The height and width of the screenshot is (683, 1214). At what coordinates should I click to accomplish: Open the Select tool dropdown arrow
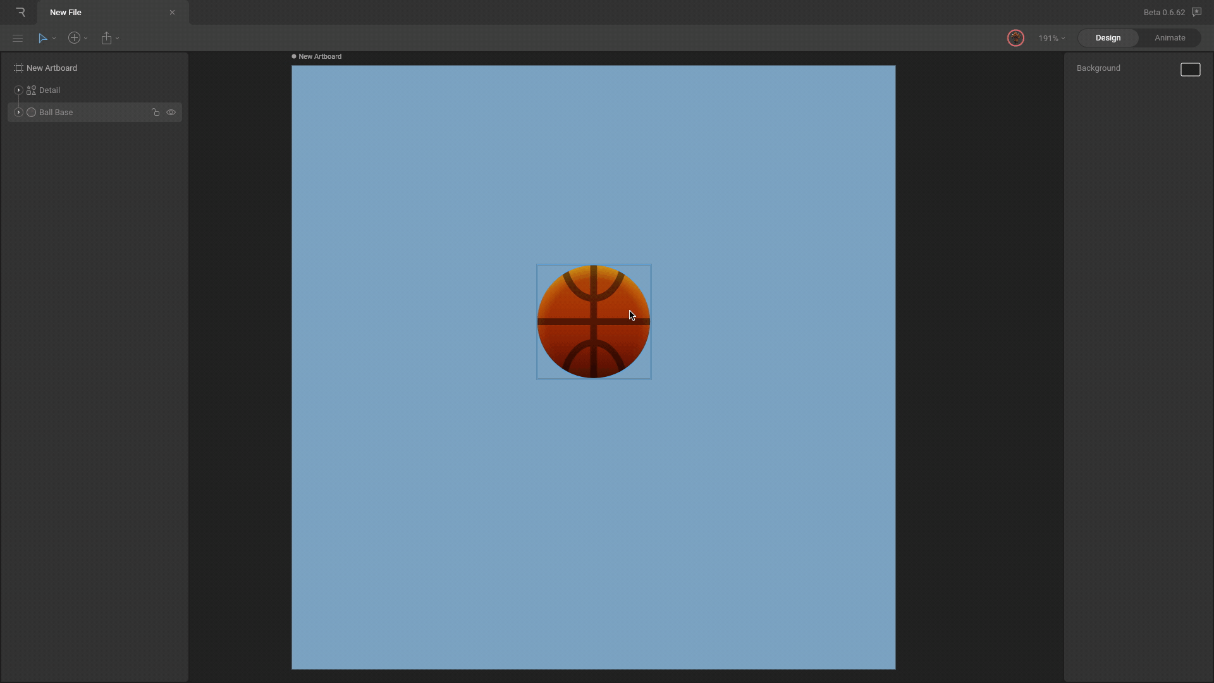point(54,39)
